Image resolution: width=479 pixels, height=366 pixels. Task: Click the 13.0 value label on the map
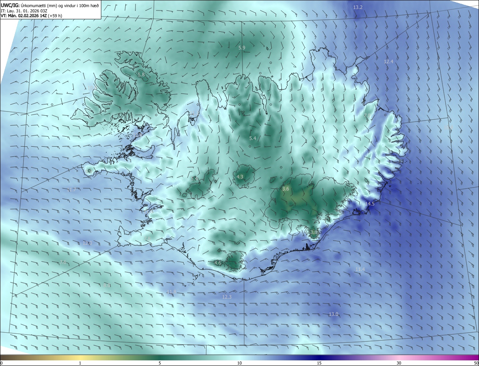[333, 314]
